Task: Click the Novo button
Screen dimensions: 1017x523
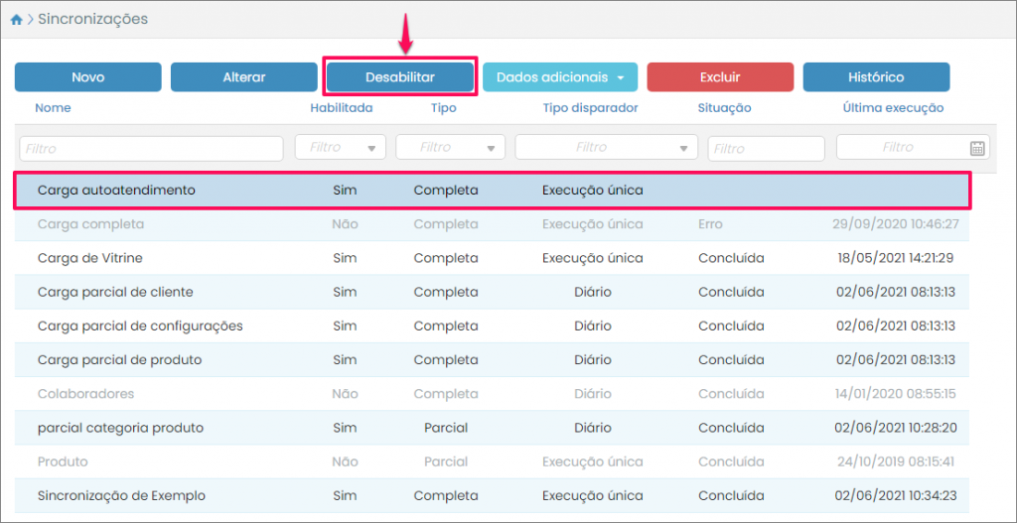Action: 87,77
